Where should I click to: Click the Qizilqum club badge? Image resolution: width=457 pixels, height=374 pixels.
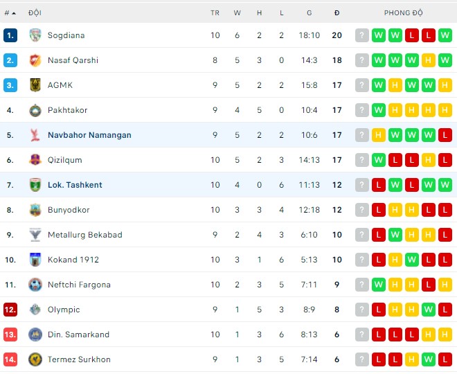(35, 160)
